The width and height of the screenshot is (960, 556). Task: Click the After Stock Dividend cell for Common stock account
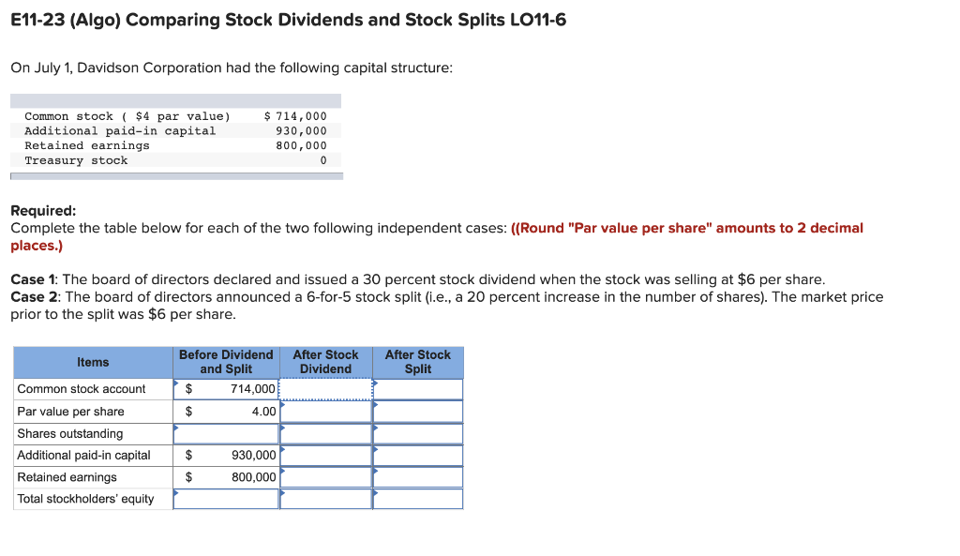pyautogui.click(x=325, y=389)
